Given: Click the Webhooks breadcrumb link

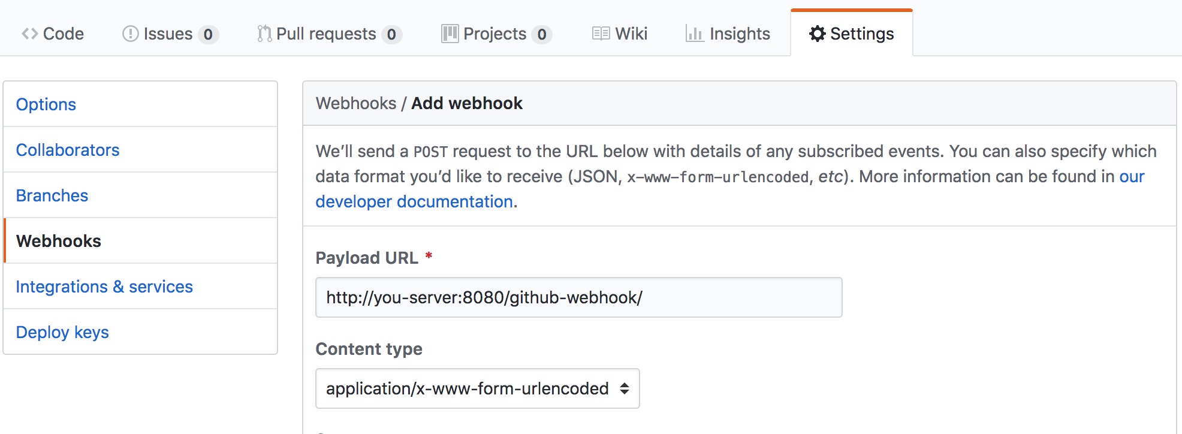Looking at the screenshot, I should (x=356, y=103).
